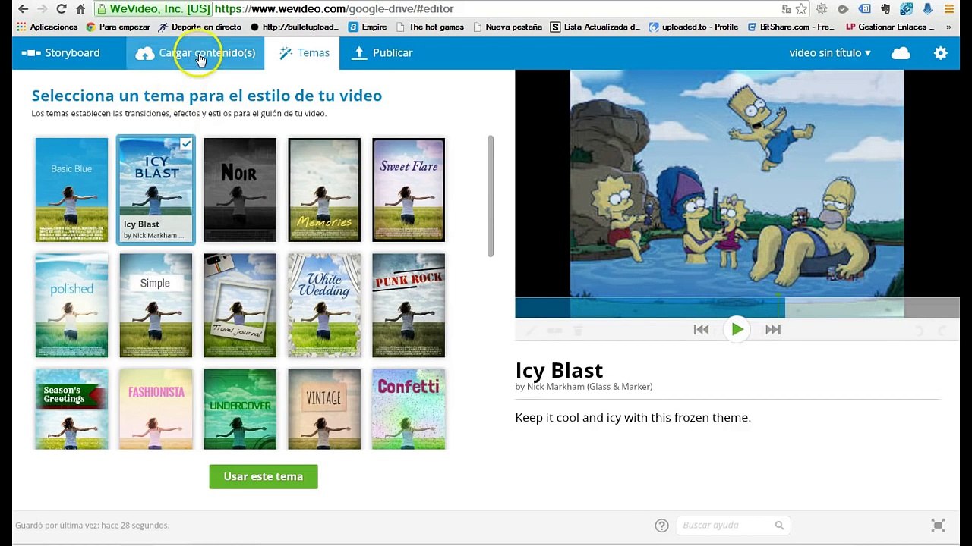Click the 'Usar este tema' button

pos(264,476)
